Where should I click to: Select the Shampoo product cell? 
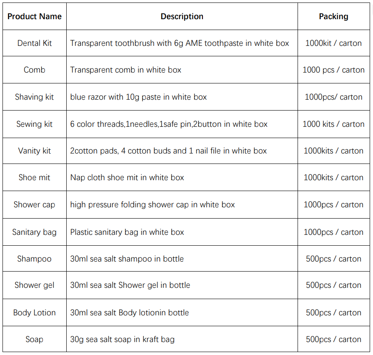point(35,259)
